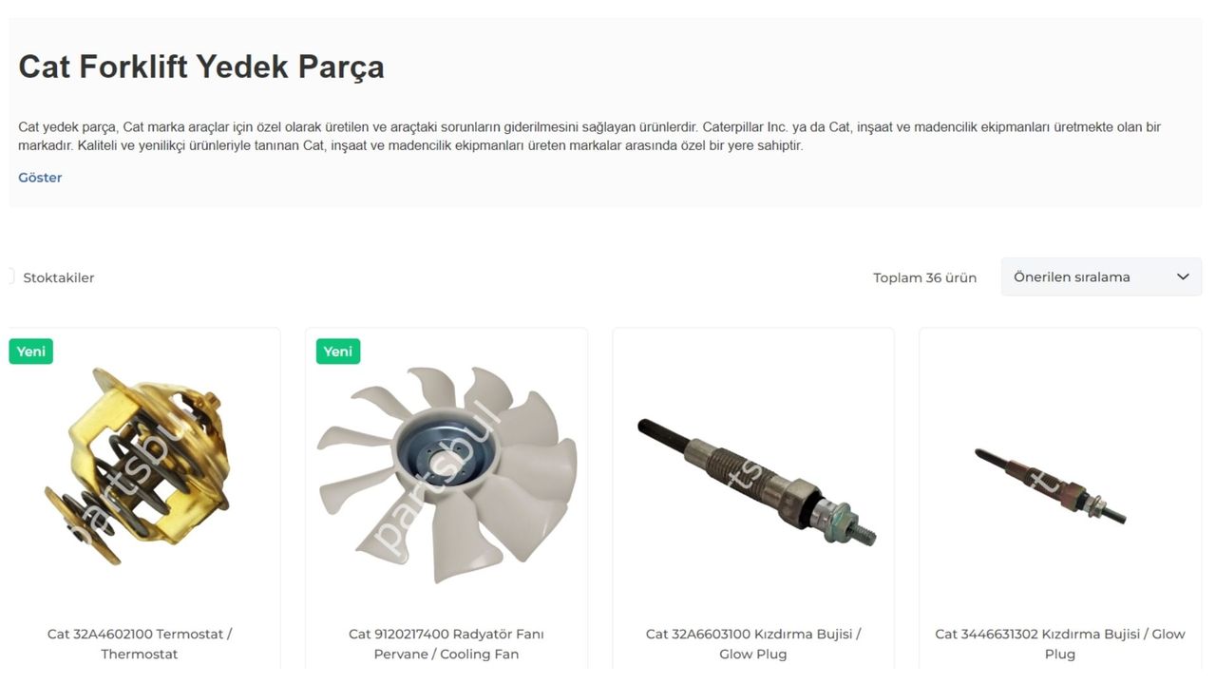Viewport: 1216px width, 684px height.
Task: Click the Yeni badge on thermostat card
Action: [x=31, y=351]
